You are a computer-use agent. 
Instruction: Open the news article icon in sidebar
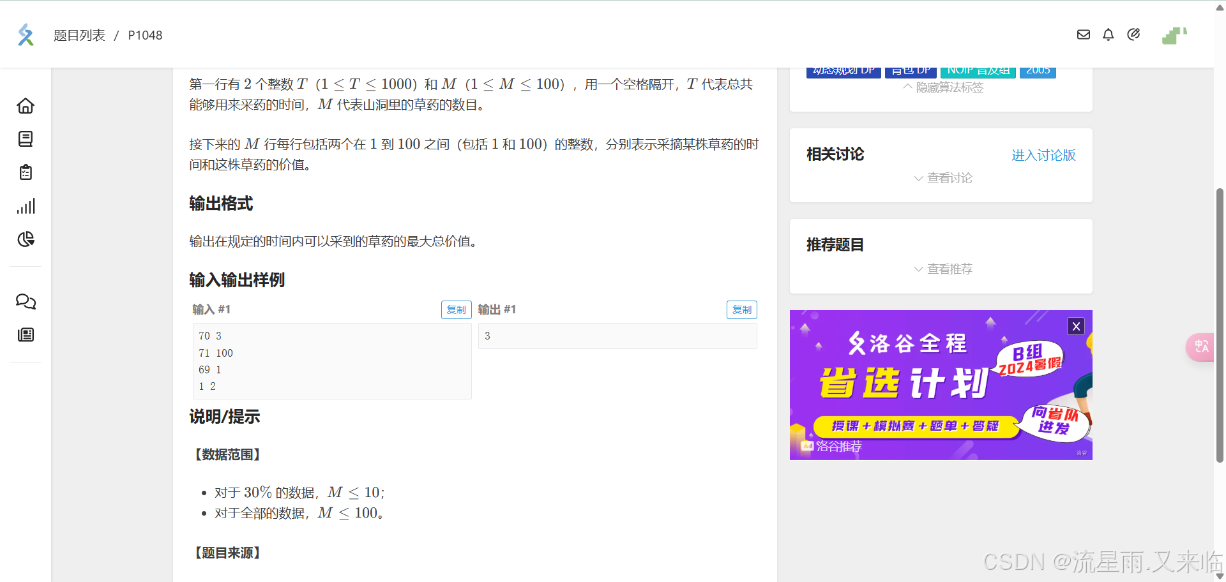(26, 334)
